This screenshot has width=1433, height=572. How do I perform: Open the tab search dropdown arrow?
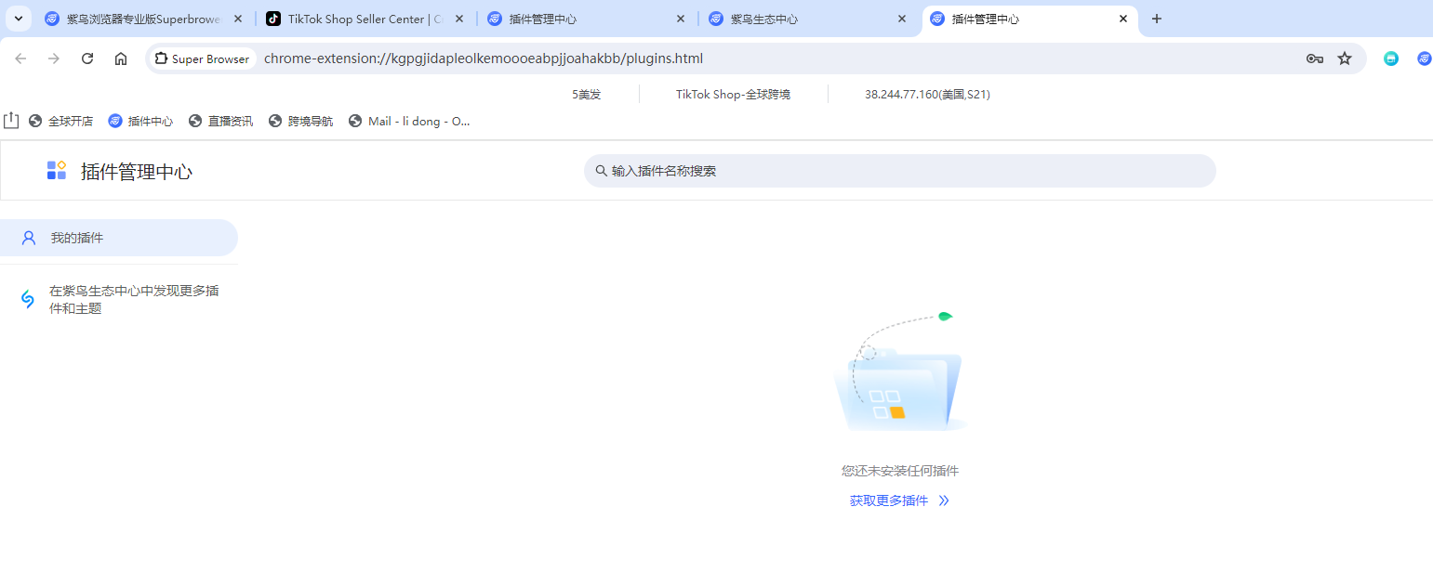(18, 19)
